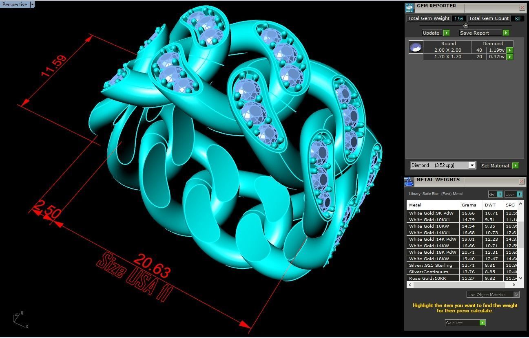Screen dimensions: 529x338
Task: Select the White Gold:18KW row
Action: click(x=462, y=259)
